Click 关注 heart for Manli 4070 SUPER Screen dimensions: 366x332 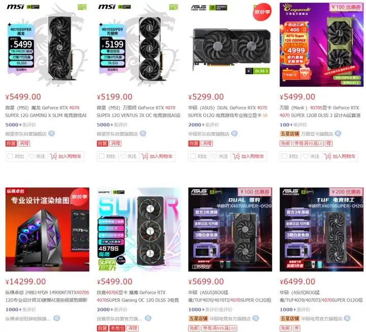point(311,156)
